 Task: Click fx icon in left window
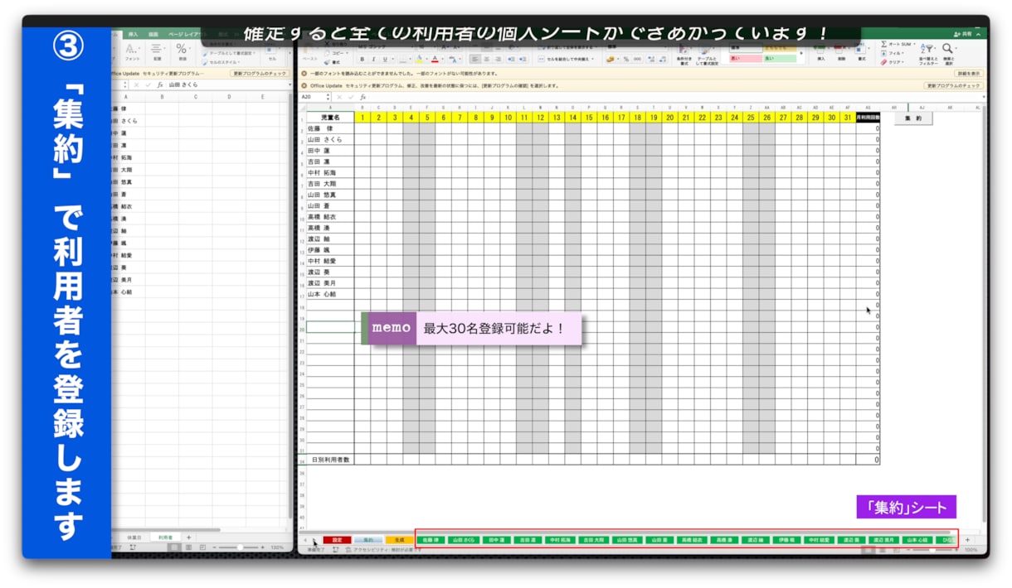(160, 85)
